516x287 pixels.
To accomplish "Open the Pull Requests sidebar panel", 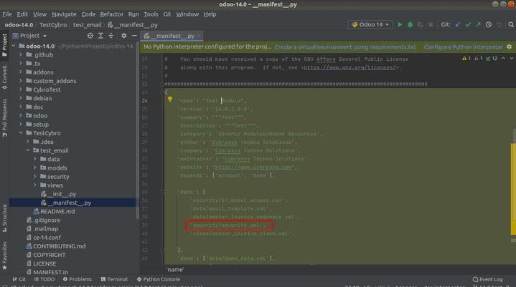I will (4, 118).
